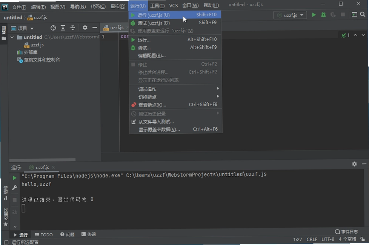Click project panel horizontal scrollbar
Screen dimensions: 369x245
click(x=42, y=160)
